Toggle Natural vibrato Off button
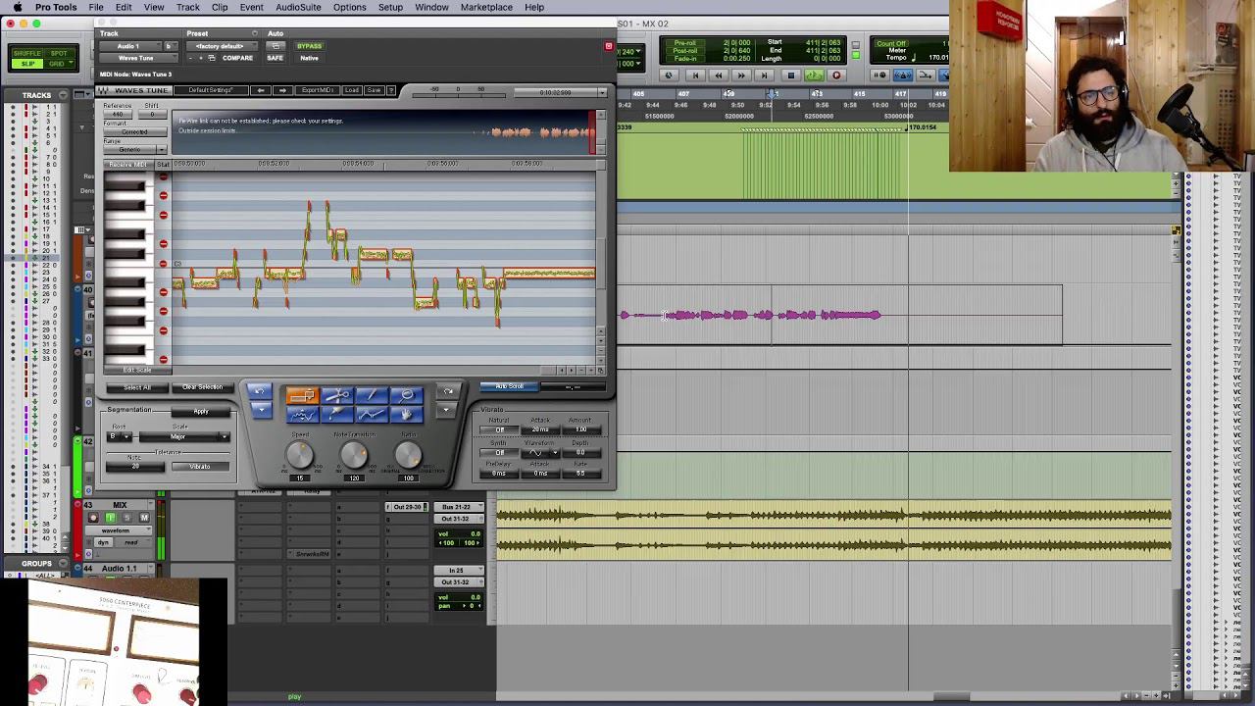Viewport: 1255px width, 706px height. click(499, 430)
